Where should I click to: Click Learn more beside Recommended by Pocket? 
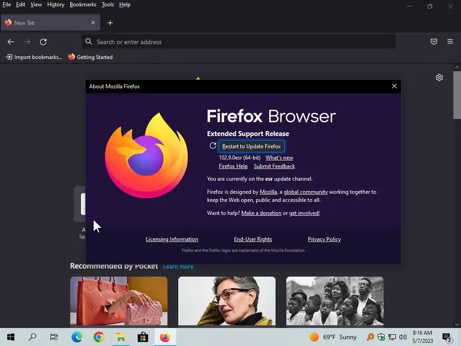click(178, 267)
